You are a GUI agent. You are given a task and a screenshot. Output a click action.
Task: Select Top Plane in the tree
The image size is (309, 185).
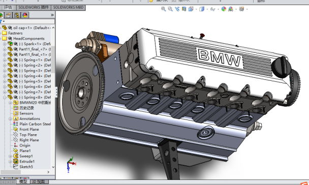click(x=28, y=135)
